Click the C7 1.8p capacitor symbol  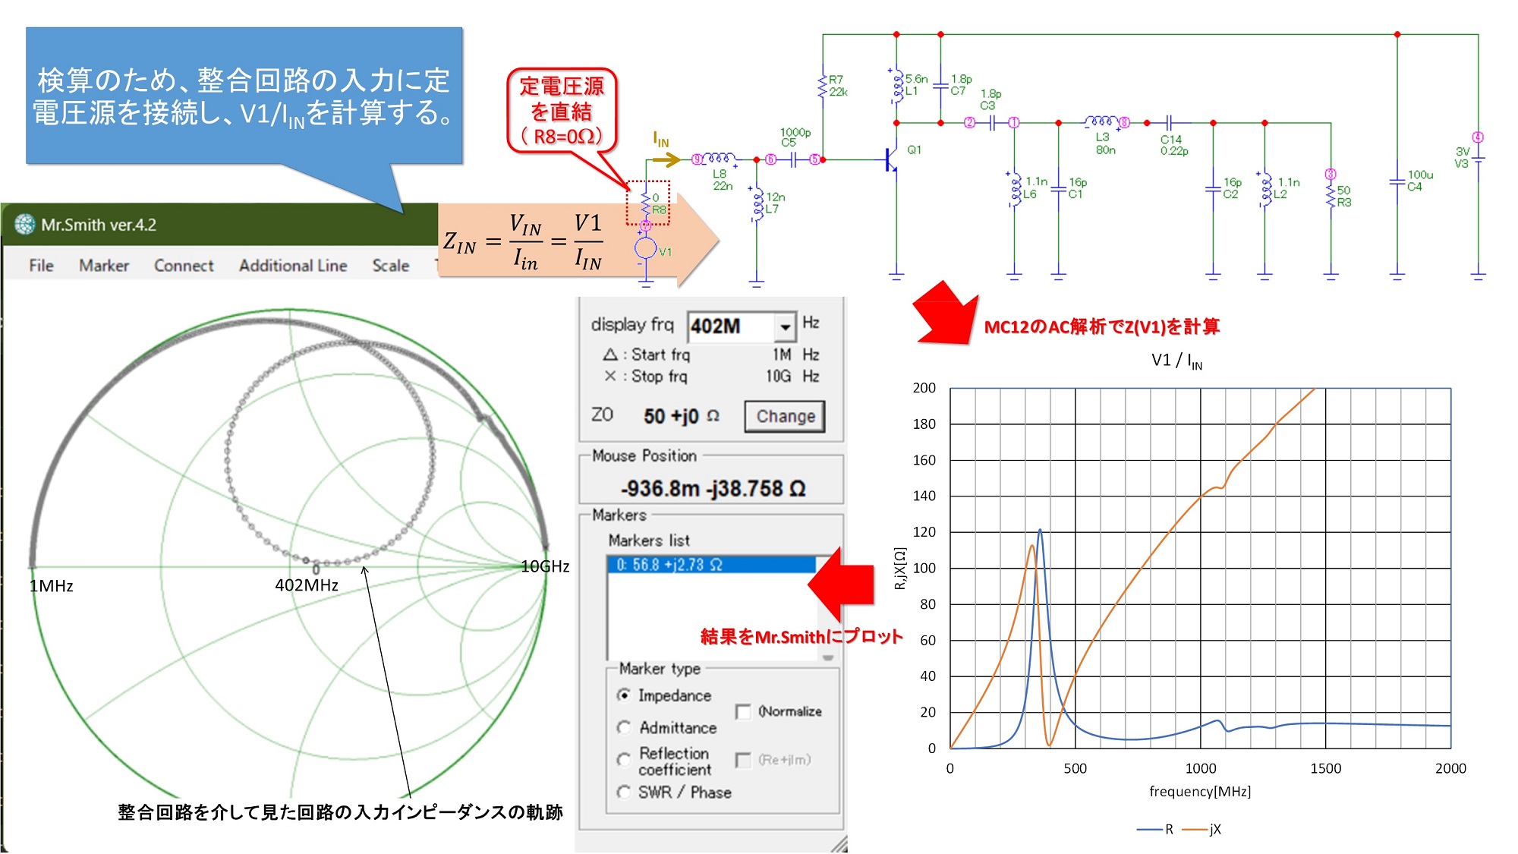click(940, 85)
